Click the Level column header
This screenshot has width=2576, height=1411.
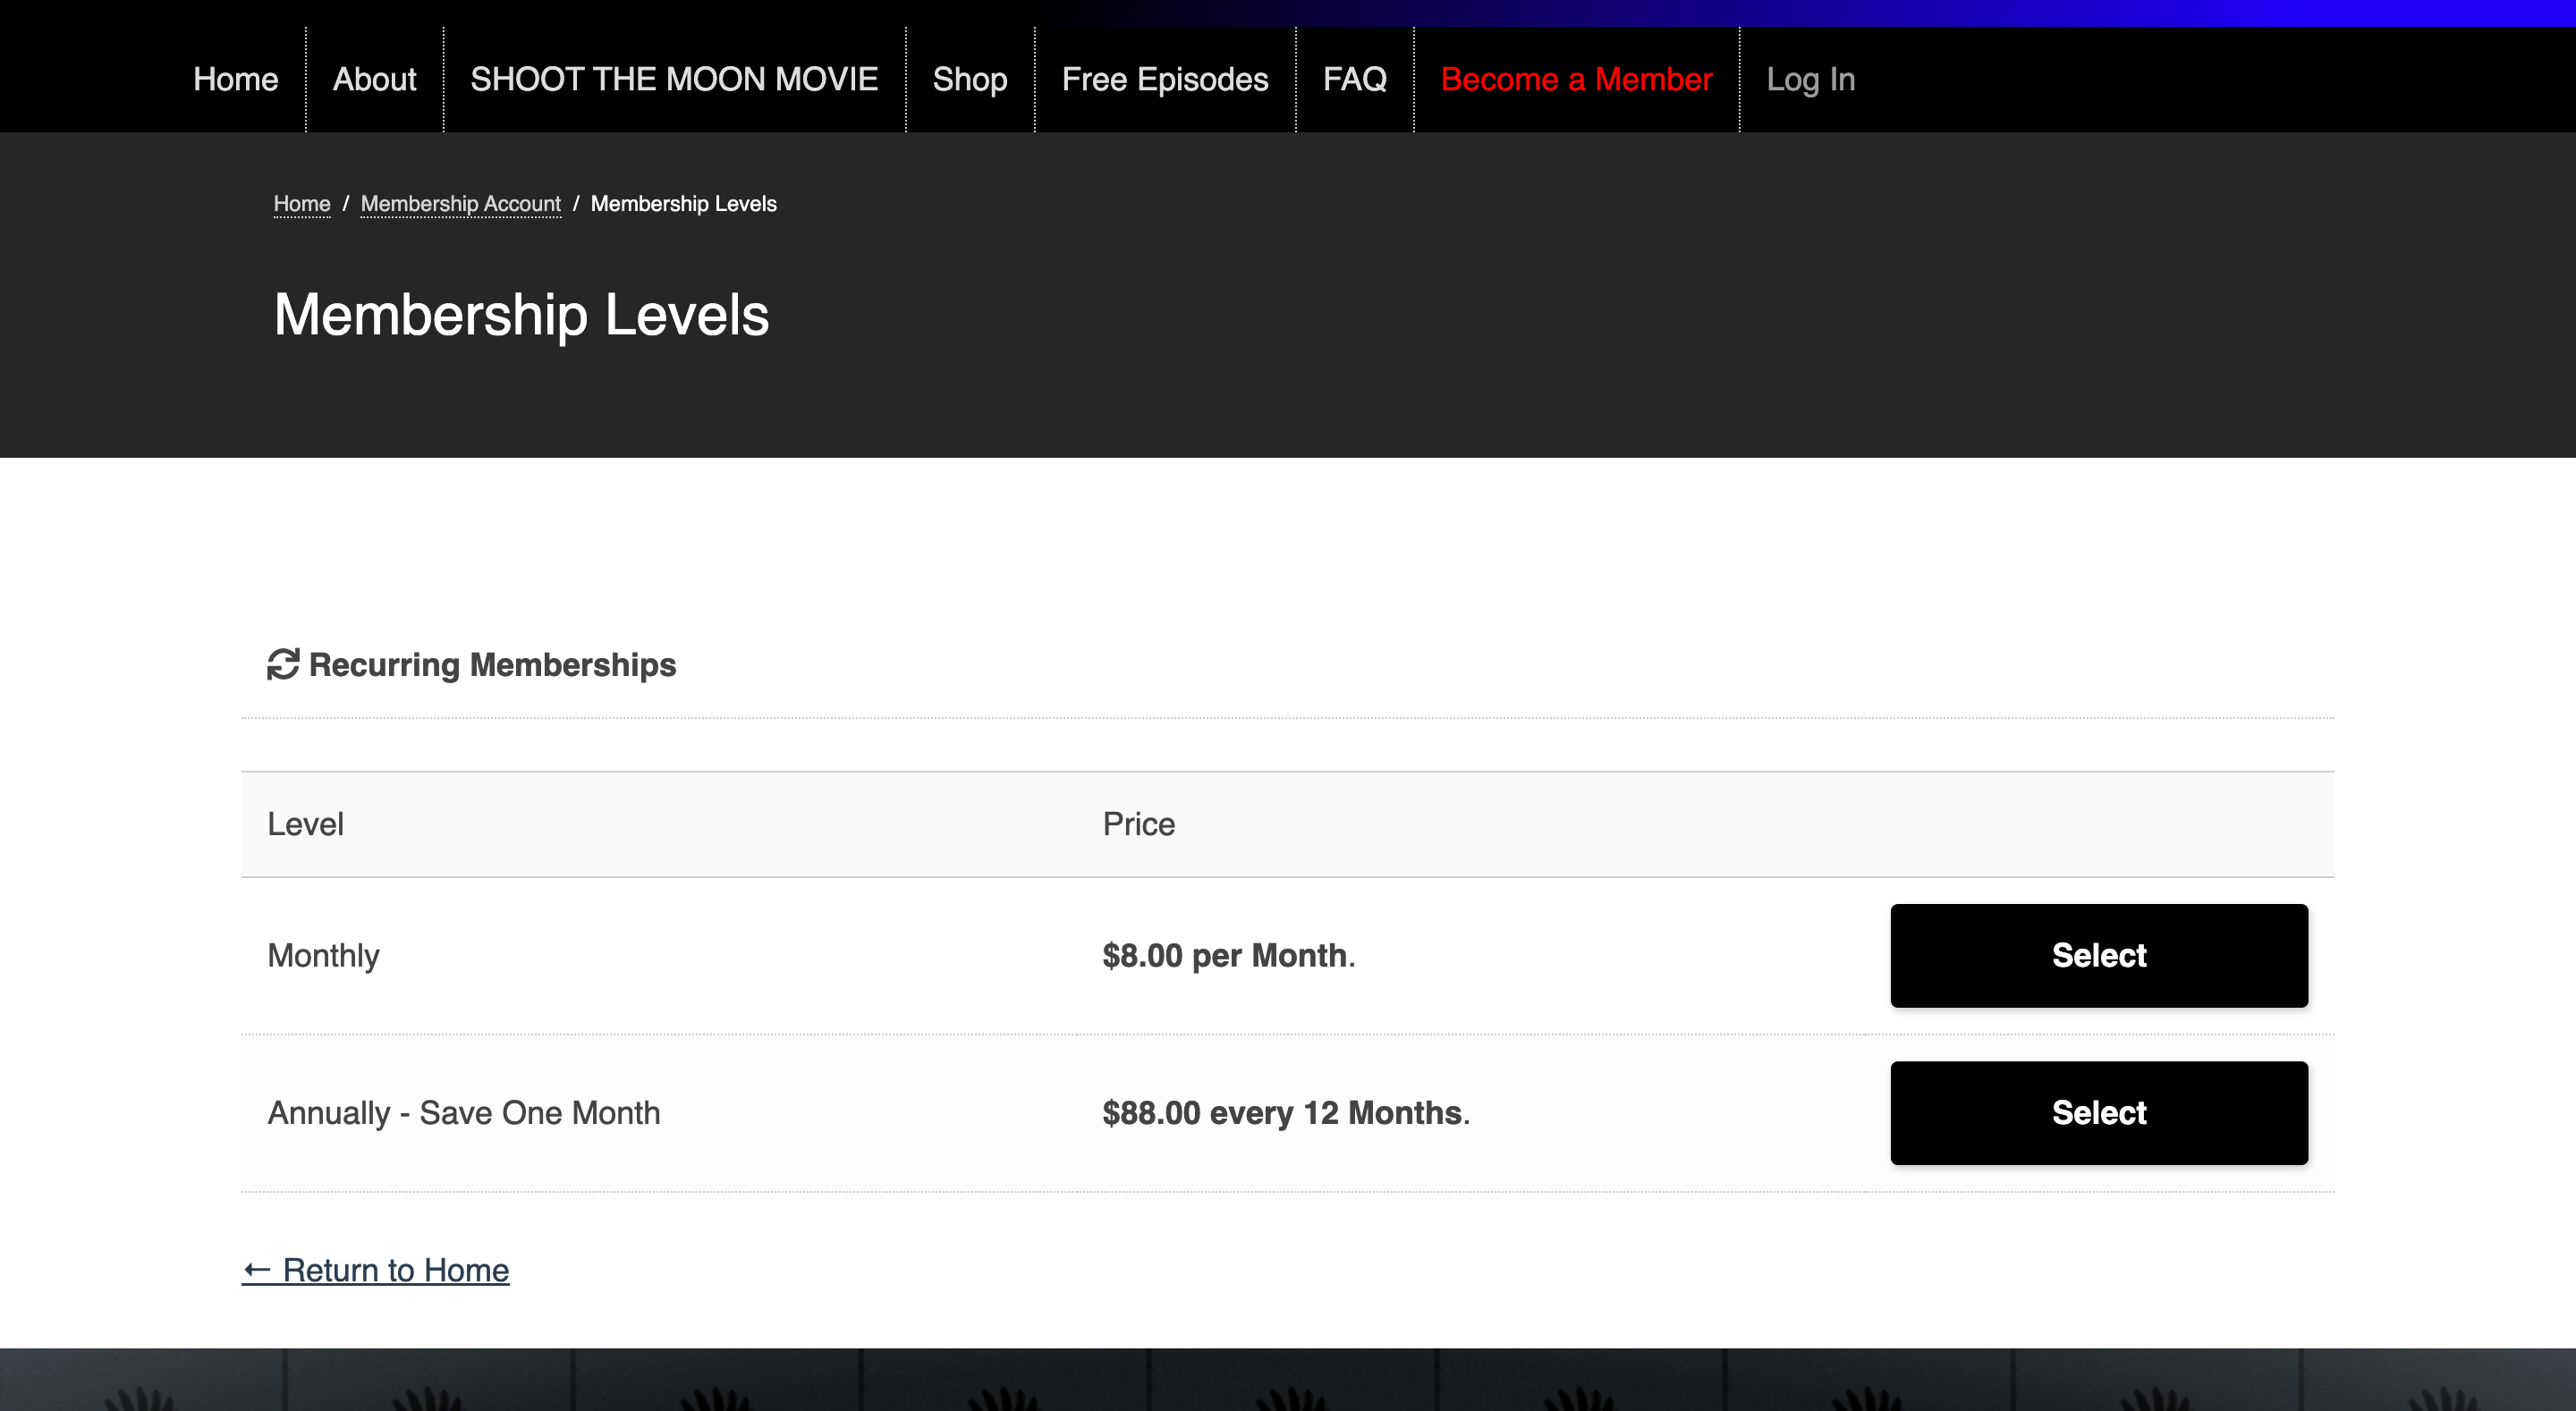(x=304, y=824)
